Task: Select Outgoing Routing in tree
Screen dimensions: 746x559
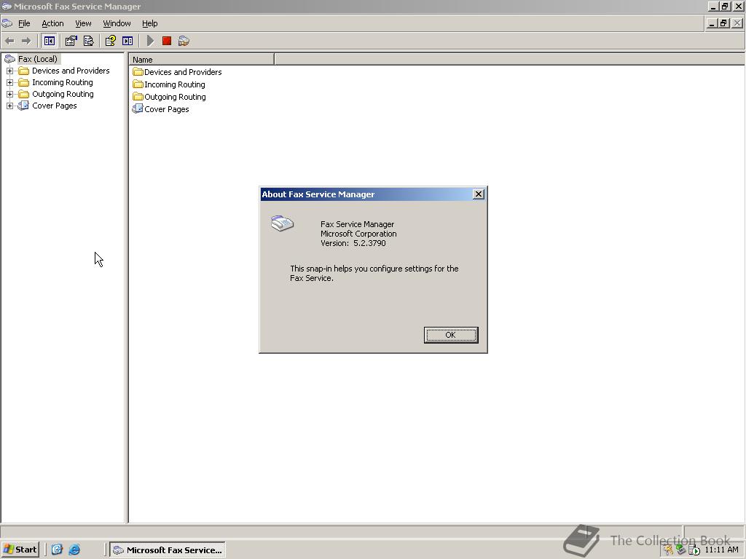Action: pyautogui.click(x=63, y=94)
